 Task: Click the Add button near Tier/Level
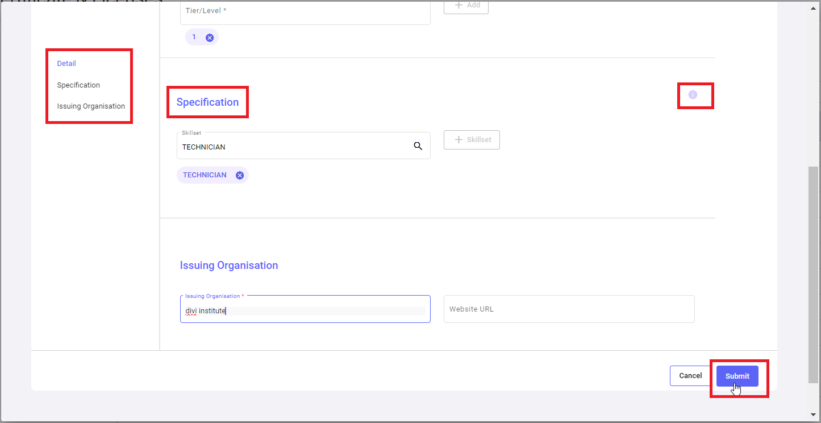tap(466, 6)
